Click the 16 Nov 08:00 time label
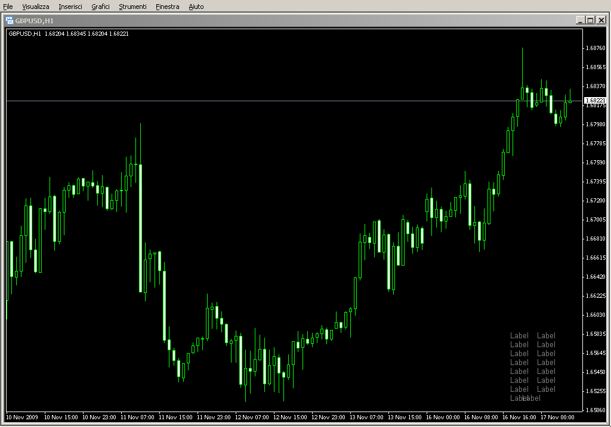 point(481,417)
